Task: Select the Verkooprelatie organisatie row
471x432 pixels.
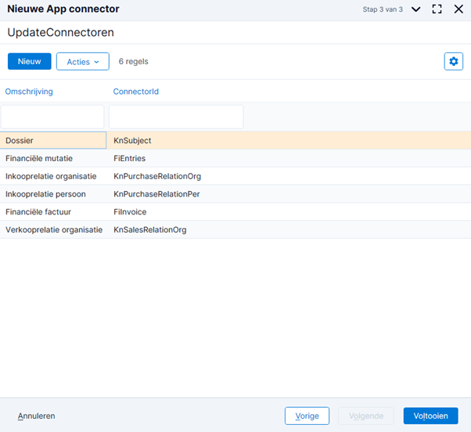Action: point(53,230)
